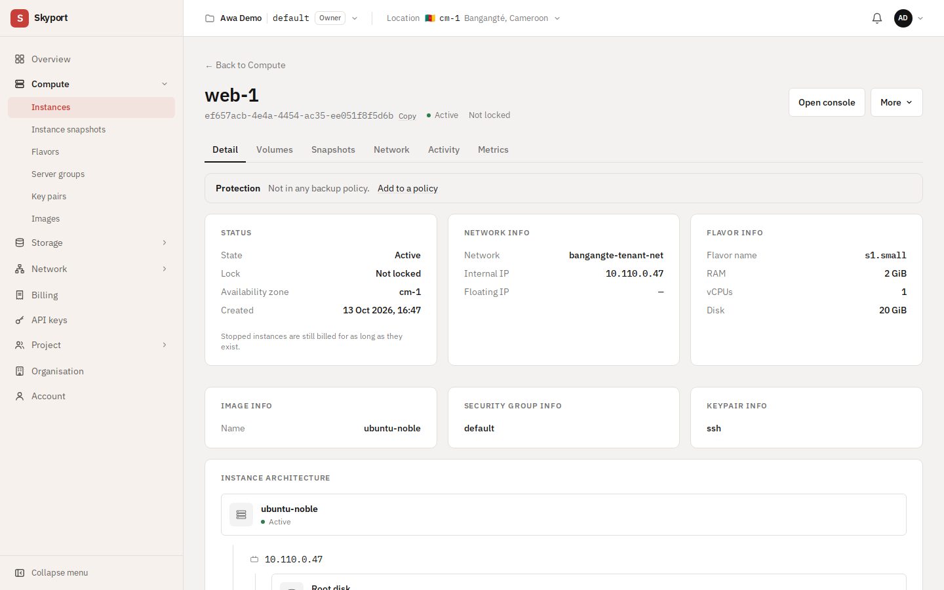Open the project switcher dropdown arrow
This screenshot has height=590, width=944.
pos(355,18)
